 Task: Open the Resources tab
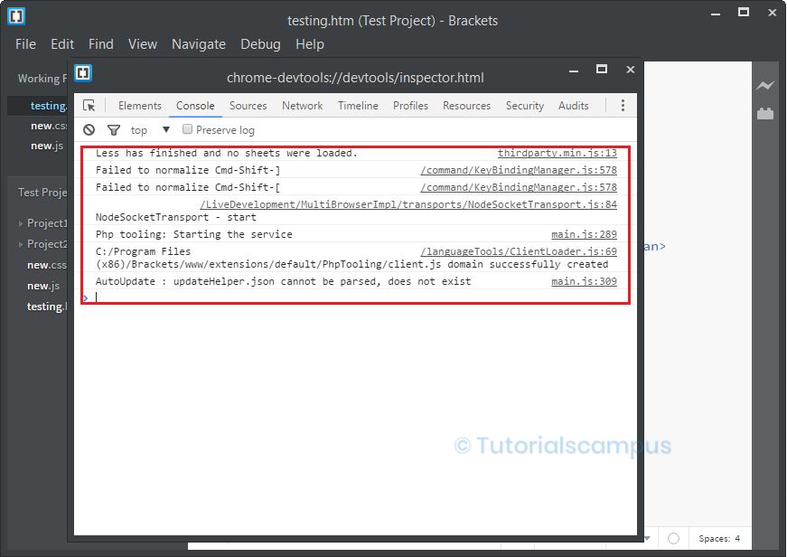[x=467, y=106]
